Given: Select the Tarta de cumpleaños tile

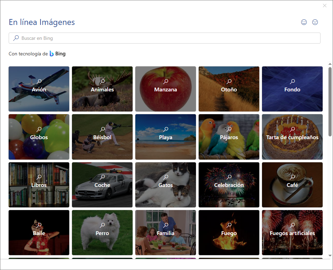Looking at the screenshot, I should pyautogui.click(x=292, y=137).
